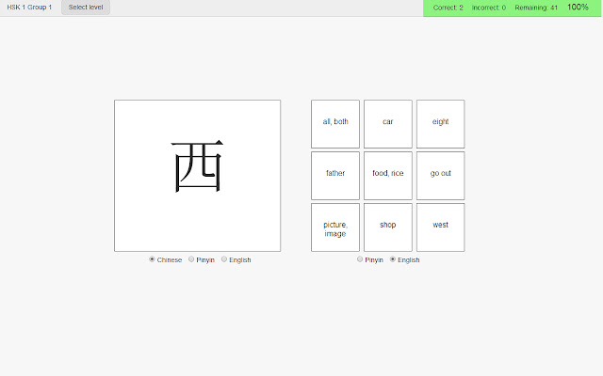The width and height of the screenshot is (603, 376).
Task: Choose the 'father' answer tile
Action: click(x=335, y=176)
